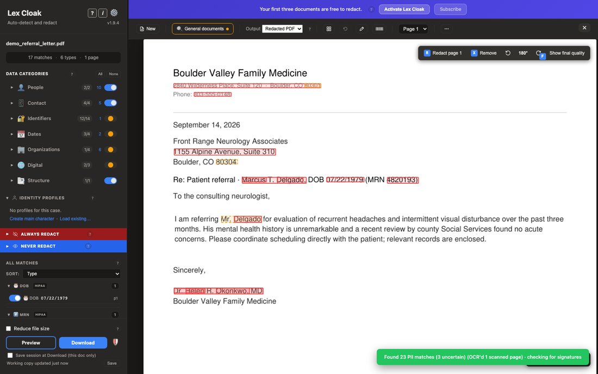Expand the Contact category row
The image size is (598, 374).
coord(12,103)
